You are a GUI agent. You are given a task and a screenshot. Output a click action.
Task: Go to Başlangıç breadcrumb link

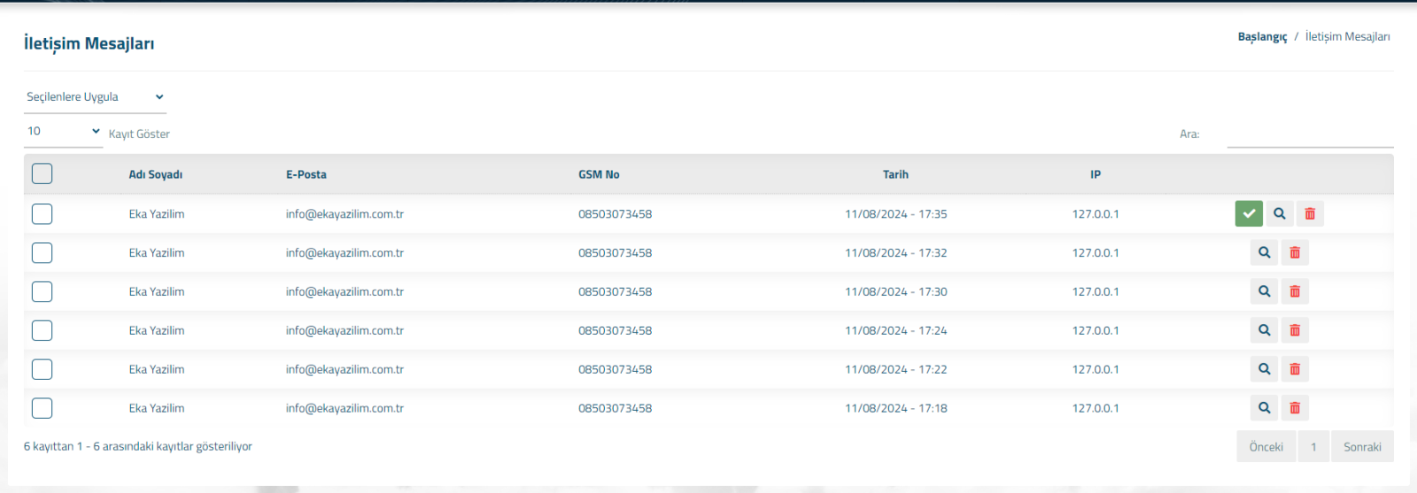coord(1262,36)
